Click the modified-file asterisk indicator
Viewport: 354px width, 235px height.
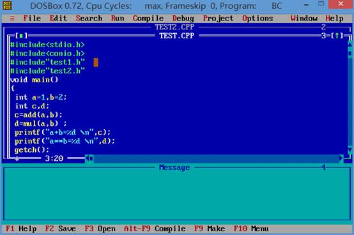click(x=17, y=158)
